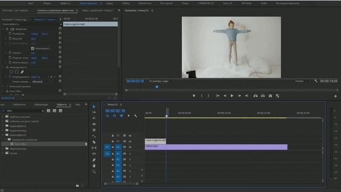Open the button editor plus icon

pyautogui.click(x=336, y=96)
